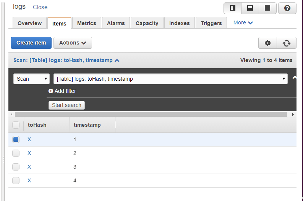This screenshot has height=201, width=303.
Task: Click the Create item button
Action: click(31, 43)
